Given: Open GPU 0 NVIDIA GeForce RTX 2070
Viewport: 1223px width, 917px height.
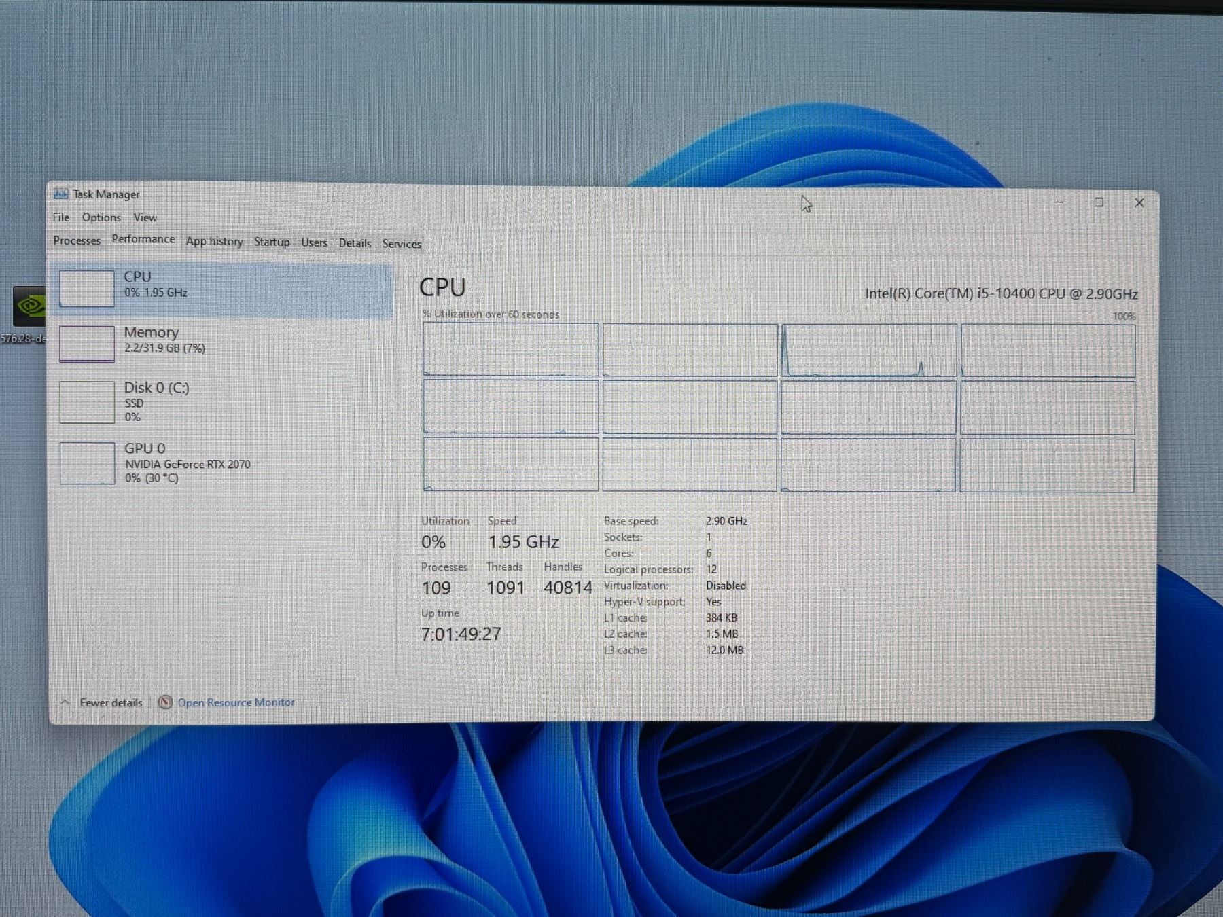Looking at the screenshot, I should (x=187, y=463).
